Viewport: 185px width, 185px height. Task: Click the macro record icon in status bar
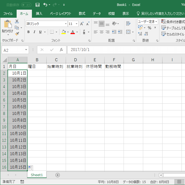click(22, 182)
